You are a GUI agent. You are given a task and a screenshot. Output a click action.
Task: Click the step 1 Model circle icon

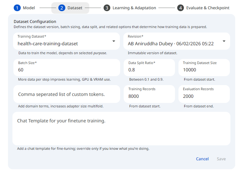point(17,8)
